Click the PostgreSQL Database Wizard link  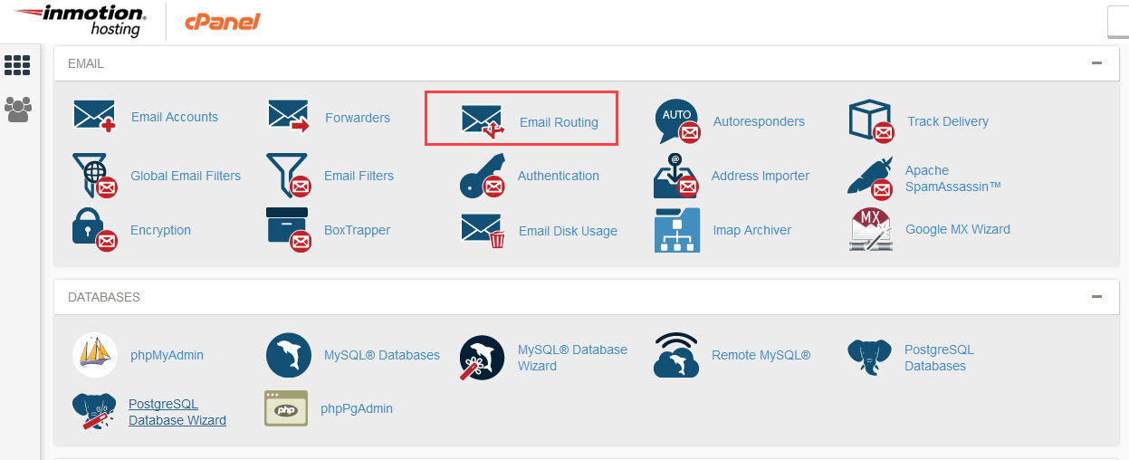177,412
